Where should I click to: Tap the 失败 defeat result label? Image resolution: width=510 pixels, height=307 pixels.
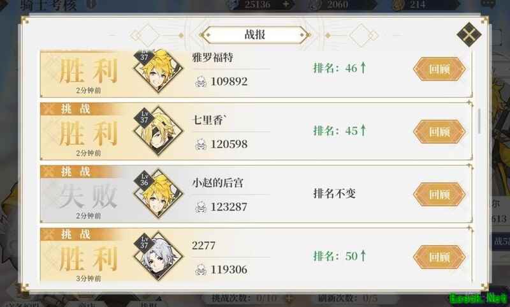(88, 197)
